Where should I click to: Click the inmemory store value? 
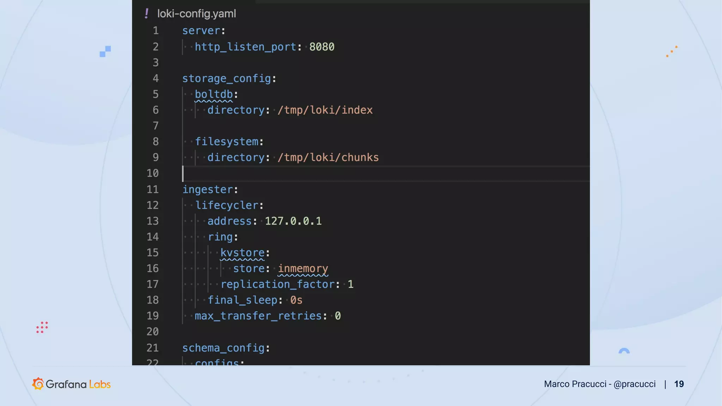click(x=303, y=269)
